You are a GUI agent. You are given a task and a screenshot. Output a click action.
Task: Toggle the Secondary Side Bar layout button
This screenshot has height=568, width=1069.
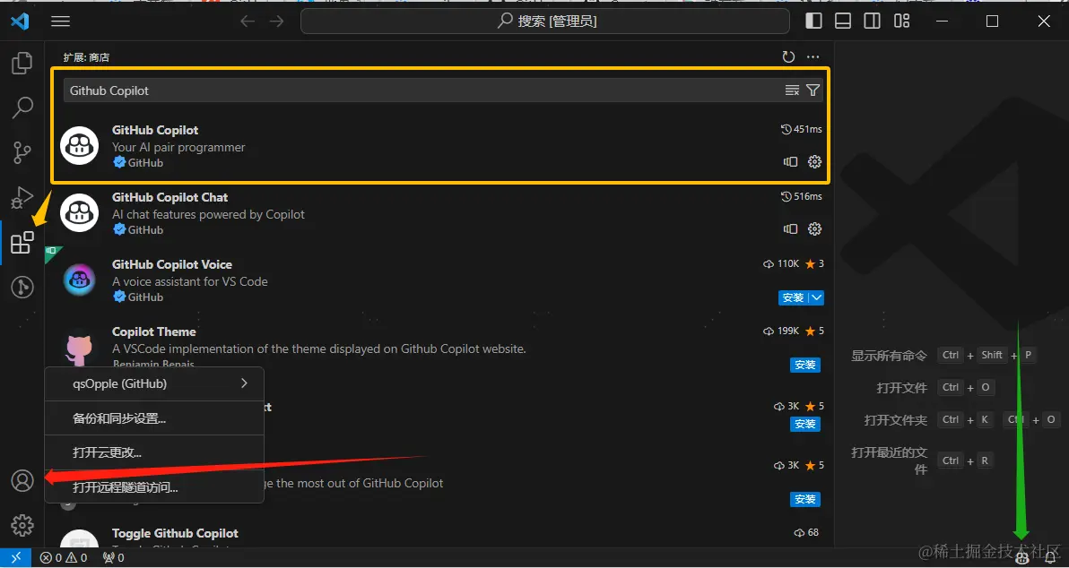coord(872,22)
